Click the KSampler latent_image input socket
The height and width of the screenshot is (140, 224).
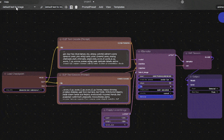point(136,72)
